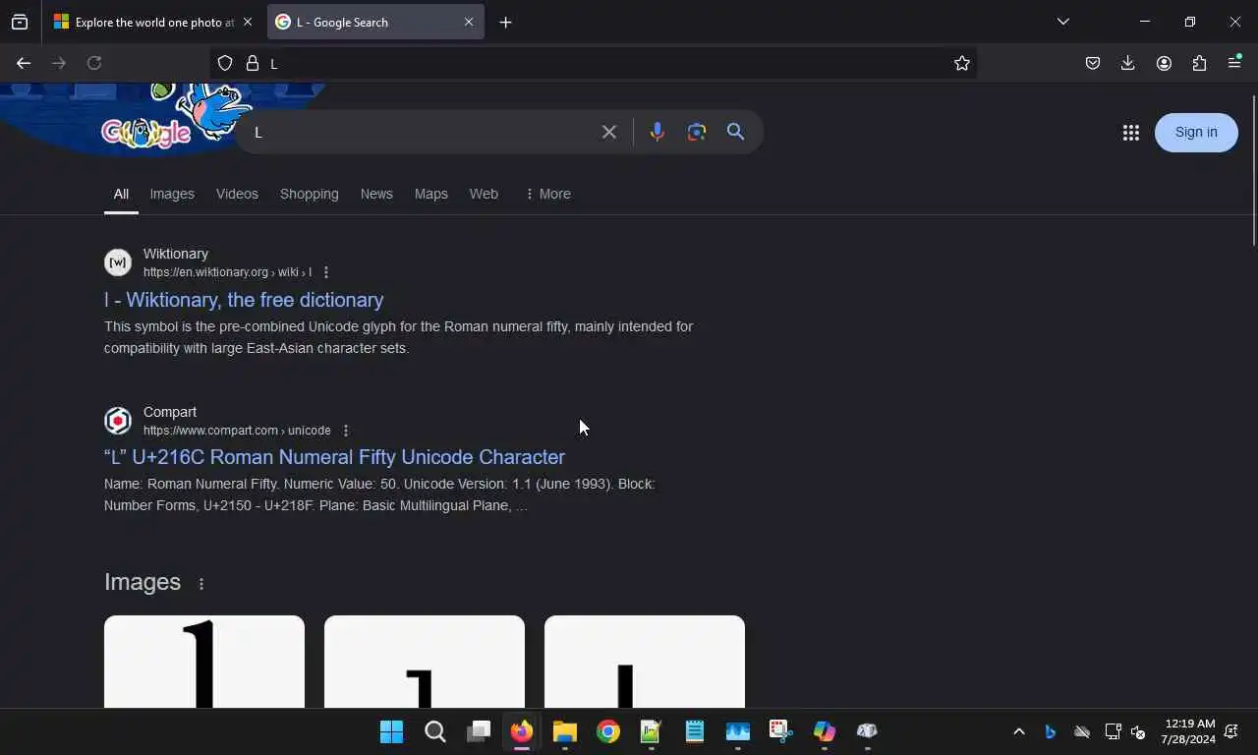1258x755 pixels.
Task: Switch to Web results tab
Action: pos(484,194)
